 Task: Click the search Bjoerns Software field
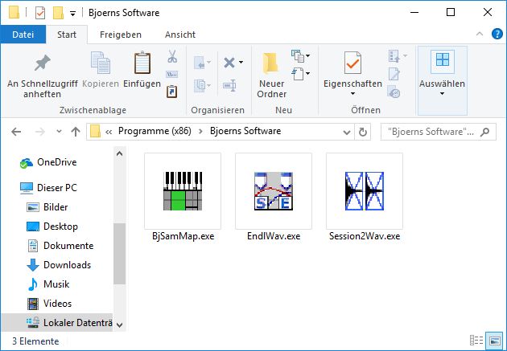pyautogui.click(x=438, y=132)
